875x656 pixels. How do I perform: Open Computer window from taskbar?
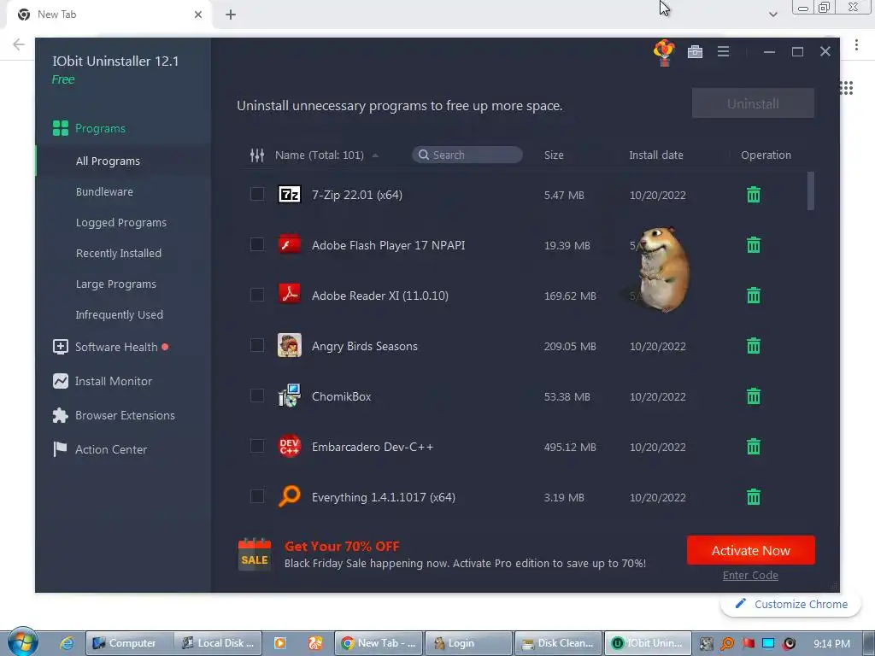[129, 643]
